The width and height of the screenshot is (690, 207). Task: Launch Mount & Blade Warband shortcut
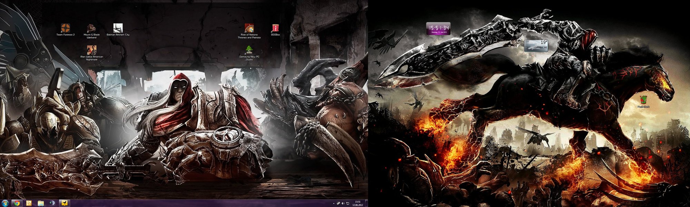pyautogui.click(x=91, y=28)
